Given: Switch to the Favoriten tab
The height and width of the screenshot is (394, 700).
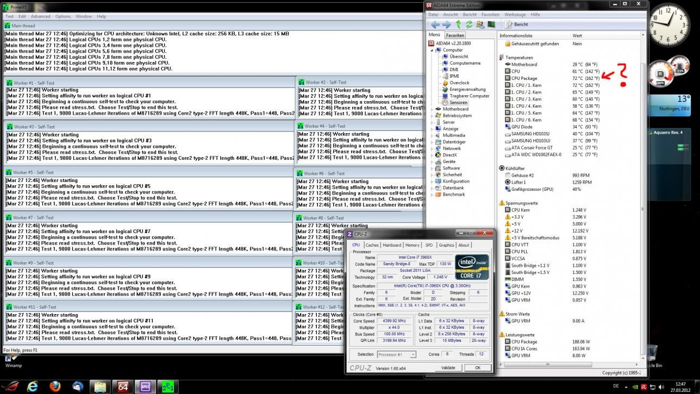Looking at the screenshot, I should [455, 35].
